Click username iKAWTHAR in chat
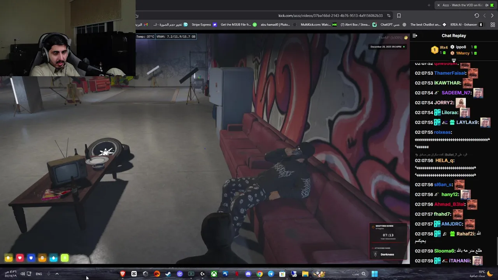This screenshot has width=498, height=280. [447, 83]
